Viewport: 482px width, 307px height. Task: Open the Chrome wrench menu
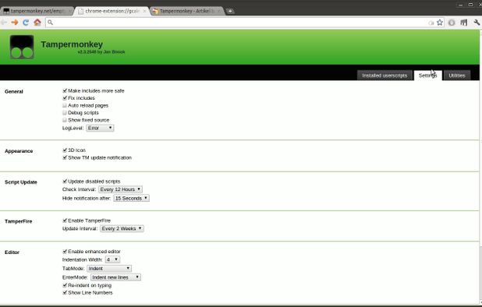pos(477,23)
